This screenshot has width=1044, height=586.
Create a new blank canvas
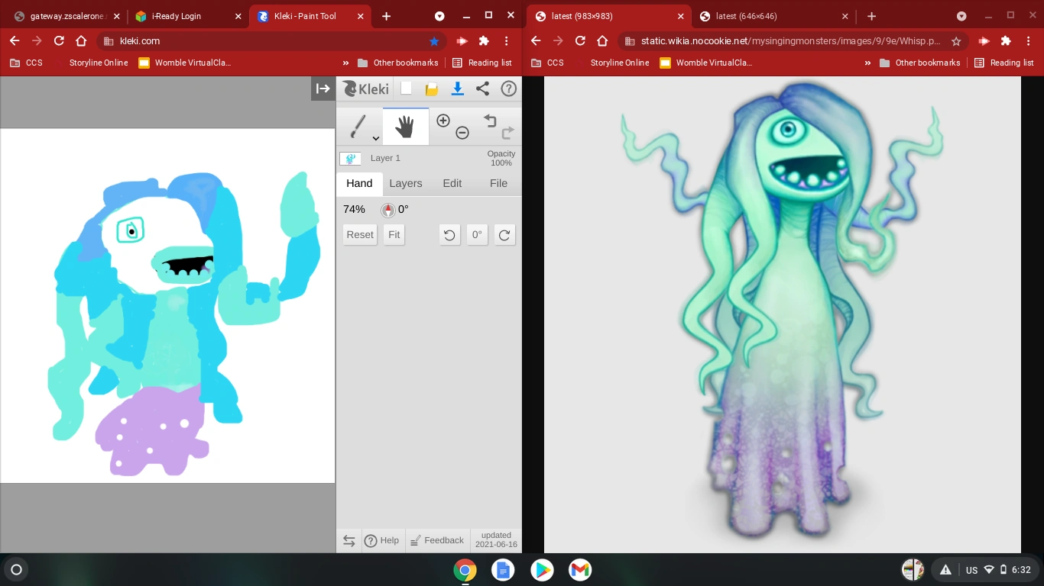(x=405, y=89)
